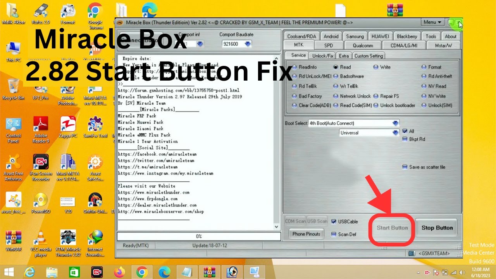Enable the Save as scatter file checkbox
496x279 pixels.
424,167
